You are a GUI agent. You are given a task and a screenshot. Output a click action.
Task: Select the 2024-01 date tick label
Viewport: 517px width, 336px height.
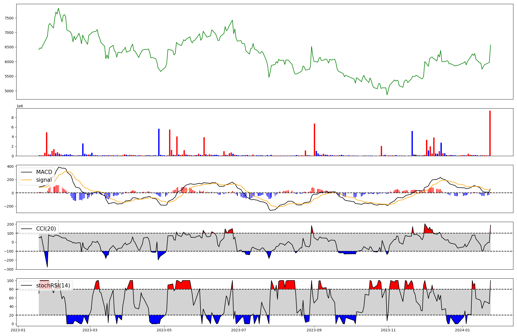pyautogui.click(x=462, y=330)
